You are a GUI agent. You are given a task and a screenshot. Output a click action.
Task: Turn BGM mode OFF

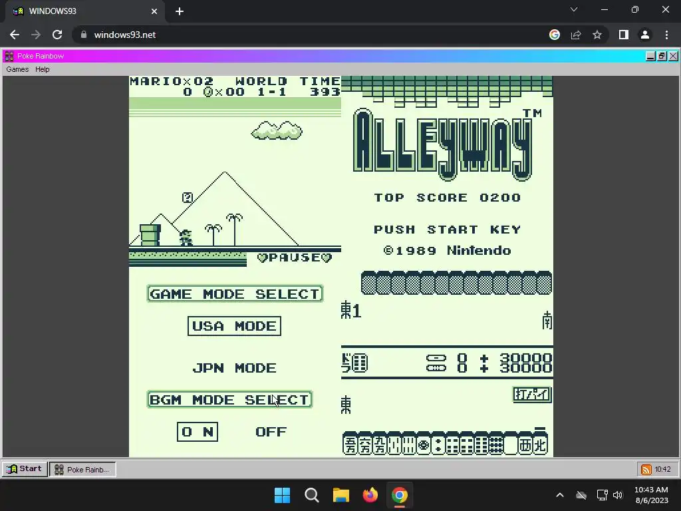271,431
